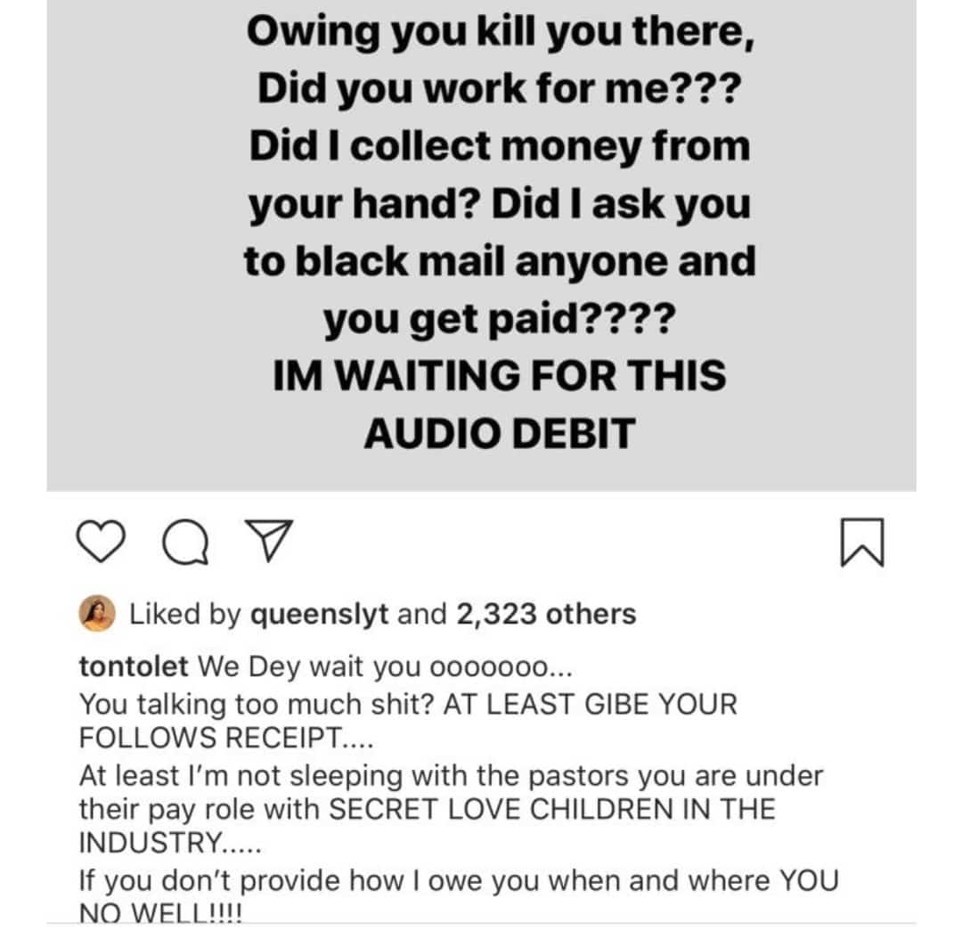Open tontolet's profile from caption username
The width and height of the screenshot is (962, 931).
click(134, 666)
